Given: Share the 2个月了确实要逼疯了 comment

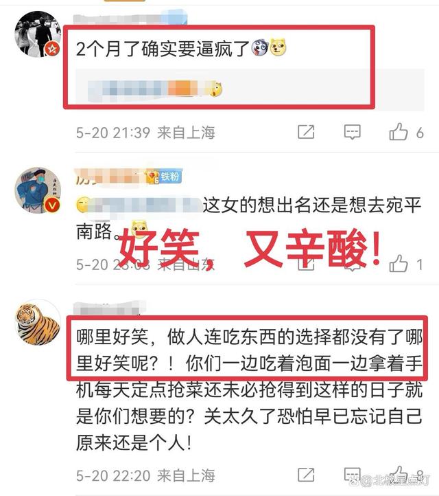Looking at the screenshot, I should (306, 132).
